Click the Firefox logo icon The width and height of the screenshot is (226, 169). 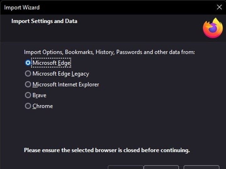pyautogui.click(x=213, y=28)
